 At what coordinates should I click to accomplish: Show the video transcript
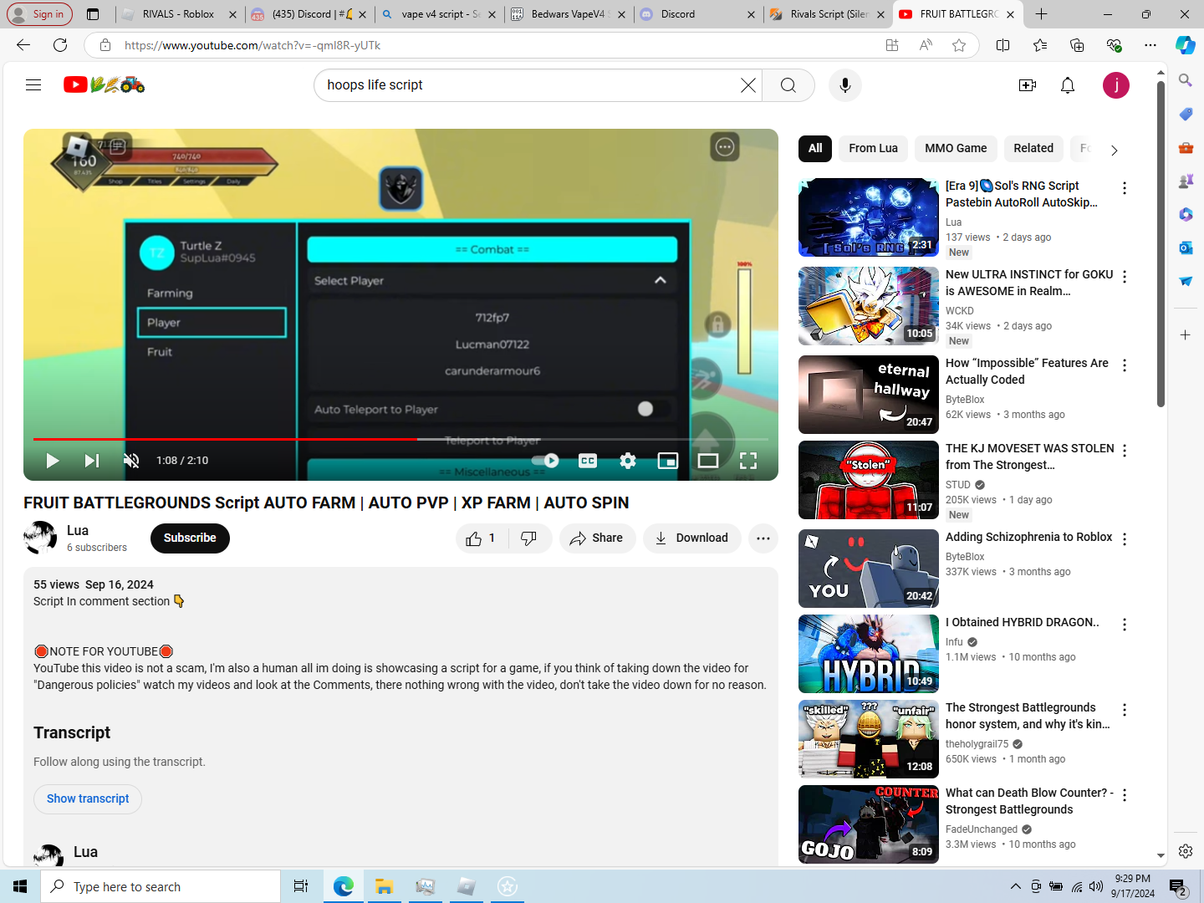point(88,799)
